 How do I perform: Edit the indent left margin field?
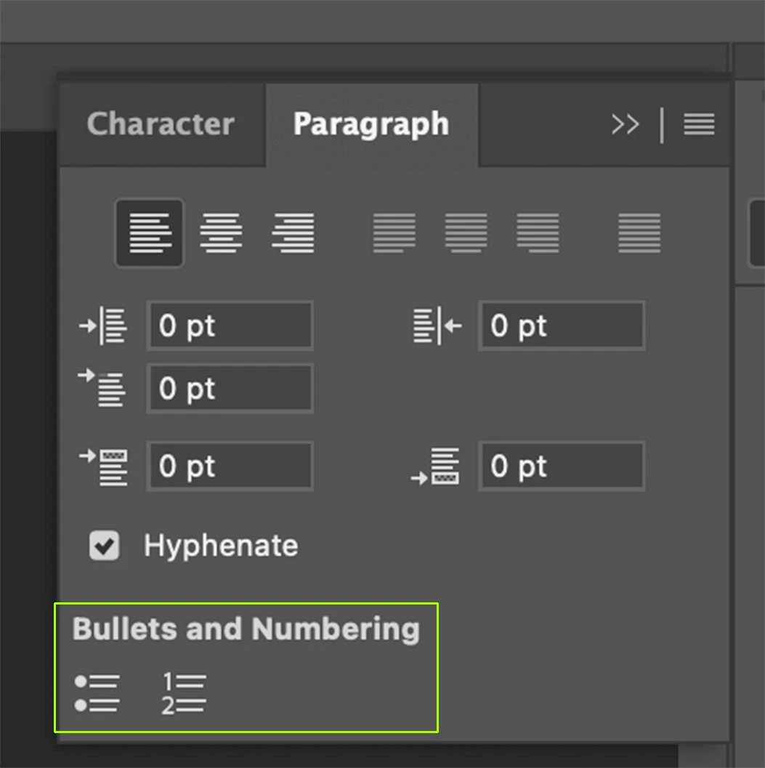(x=230, y=326)
